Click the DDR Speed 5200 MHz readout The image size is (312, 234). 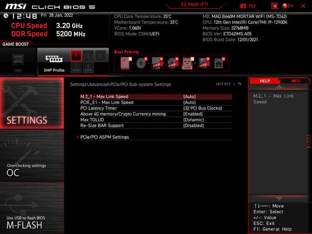[x=48, y=34]
